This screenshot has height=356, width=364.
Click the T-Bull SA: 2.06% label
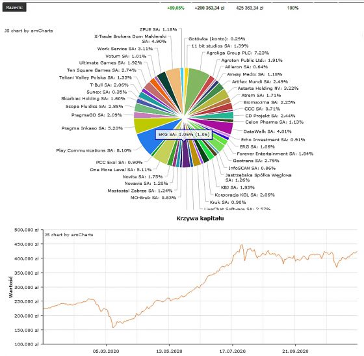click(109, 85)
